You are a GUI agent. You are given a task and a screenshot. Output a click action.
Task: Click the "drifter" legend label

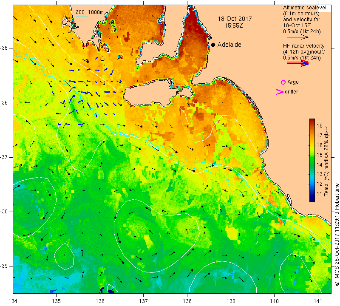(291, 92)
